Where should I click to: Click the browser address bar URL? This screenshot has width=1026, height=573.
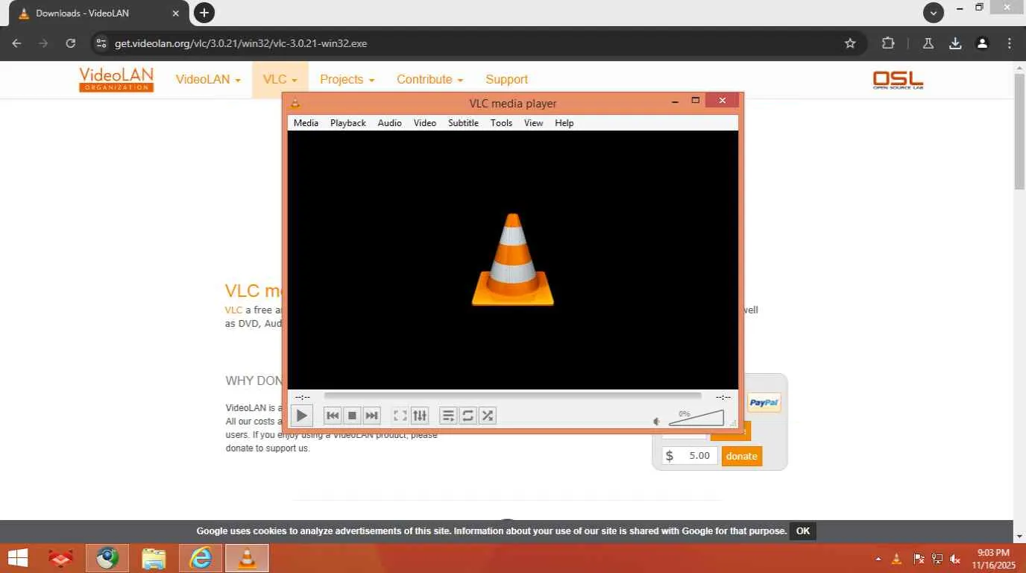pos(241,43)
